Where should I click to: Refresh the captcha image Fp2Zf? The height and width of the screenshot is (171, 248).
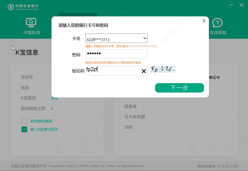tap(163, 69)
